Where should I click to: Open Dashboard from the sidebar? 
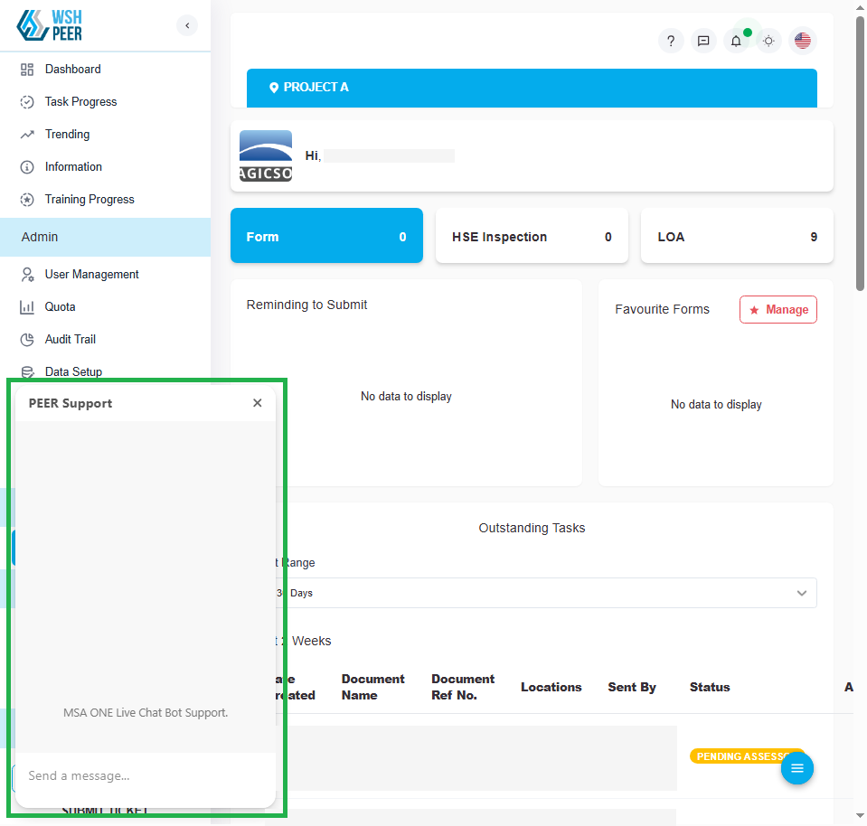coord(72,70)
